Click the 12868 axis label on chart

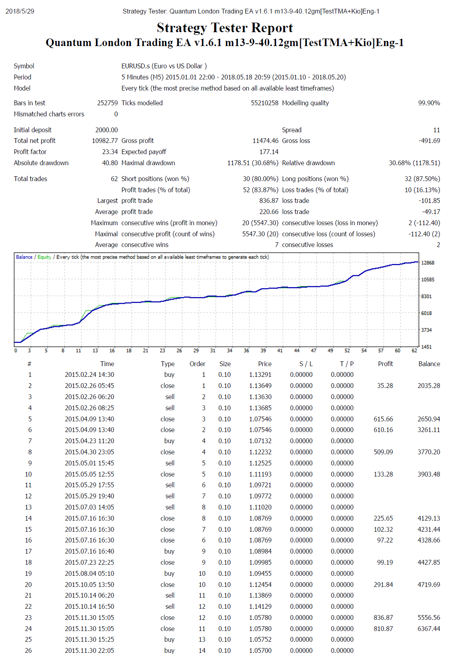(x=428, y=262)
